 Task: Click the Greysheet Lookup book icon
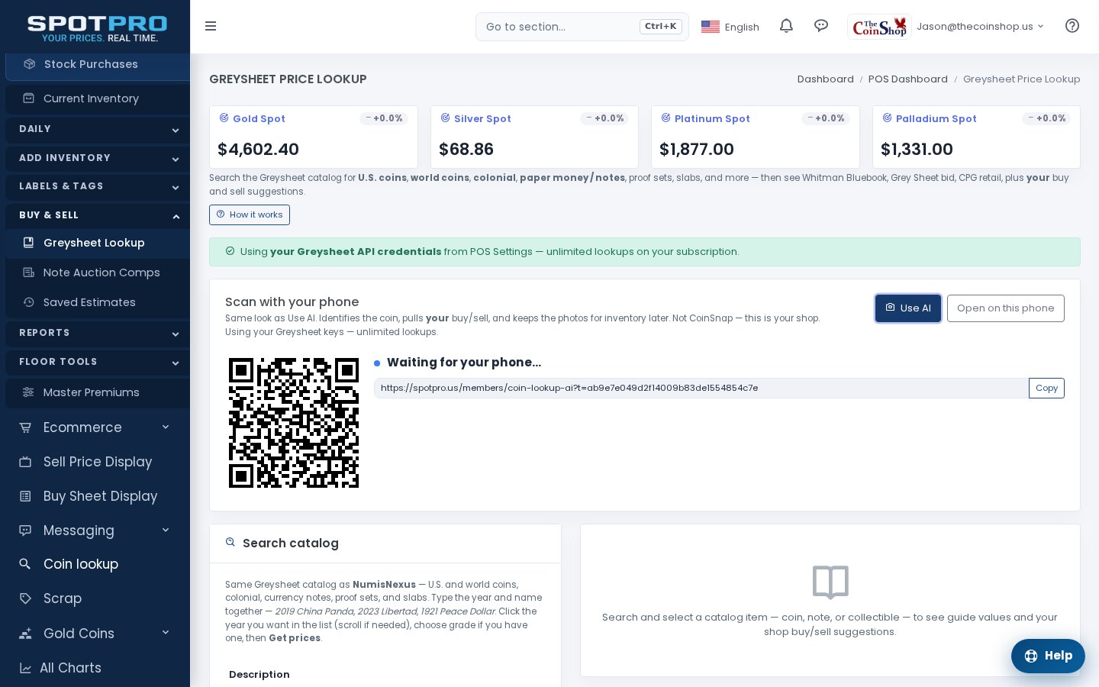pos(28,243)
